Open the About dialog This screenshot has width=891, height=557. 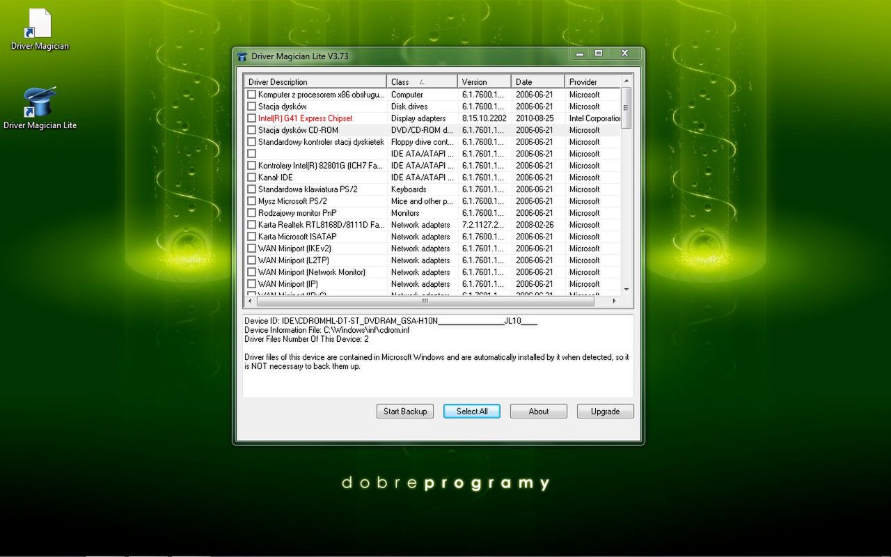[539, 411]
